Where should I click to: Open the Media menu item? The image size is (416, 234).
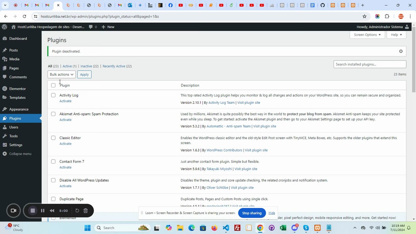(14, 59)
